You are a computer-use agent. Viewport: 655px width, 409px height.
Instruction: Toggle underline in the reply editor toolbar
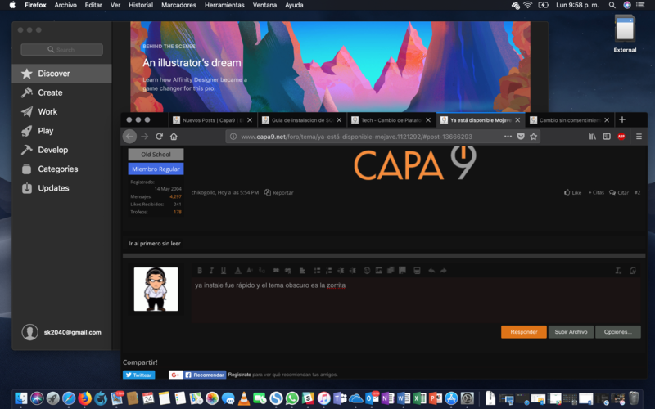click(224, 271)
